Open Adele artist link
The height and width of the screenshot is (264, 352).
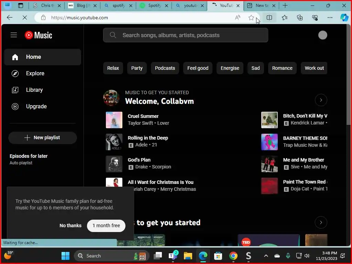click(x=141, y=145)
